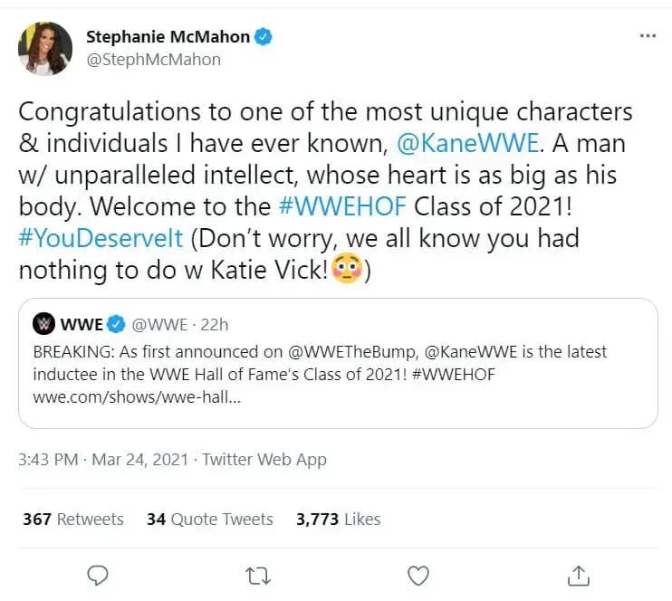Like the tweet with heart icon

(x=418, y=575)
